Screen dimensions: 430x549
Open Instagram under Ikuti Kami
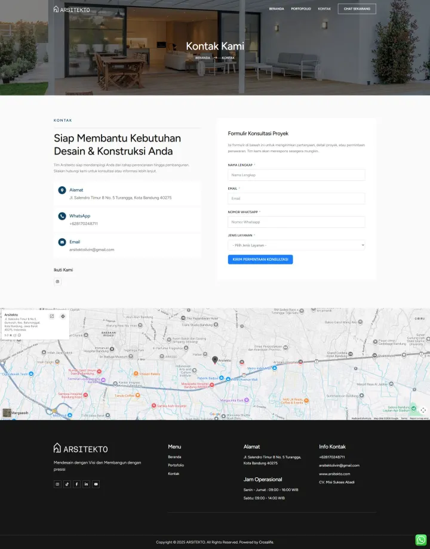click(x=57, y=282)
